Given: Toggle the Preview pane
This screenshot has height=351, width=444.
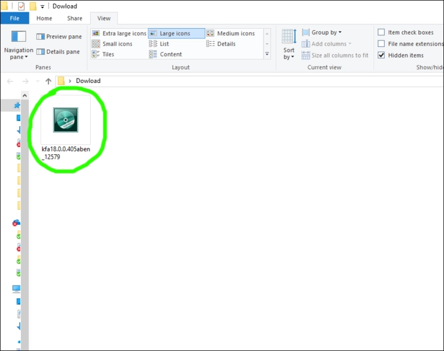Looking at the screenshot, I should coord(59,37).
